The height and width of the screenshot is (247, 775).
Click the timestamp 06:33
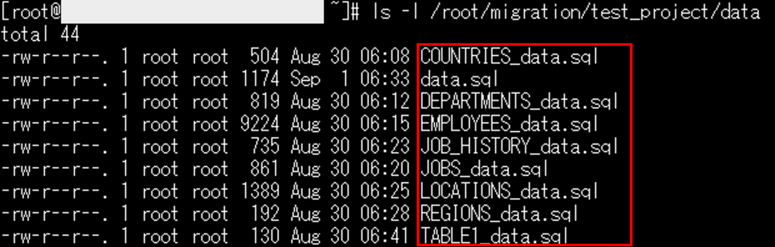click(385, 79)
